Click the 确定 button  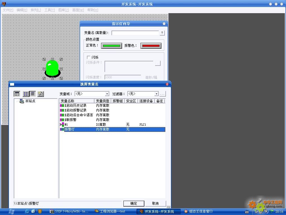click(134, 204)
